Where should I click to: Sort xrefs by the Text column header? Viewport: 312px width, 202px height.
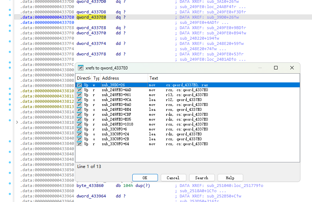click(224, 78)
